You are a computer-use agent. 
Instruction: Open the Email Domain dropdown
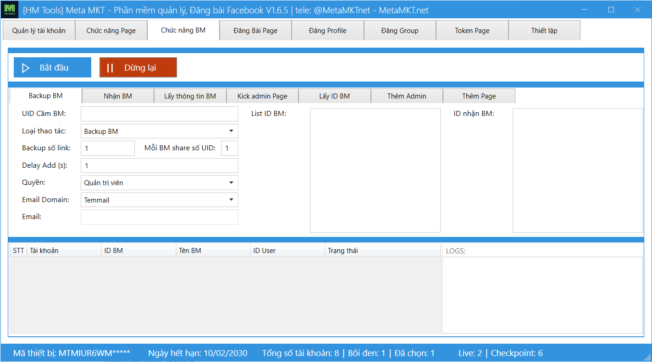(160, 200)
